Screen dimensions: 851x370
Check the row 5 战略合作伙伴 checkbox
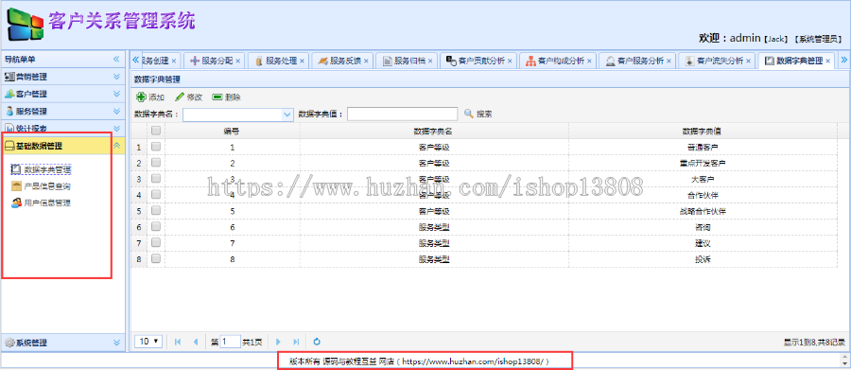click(156, 211)
